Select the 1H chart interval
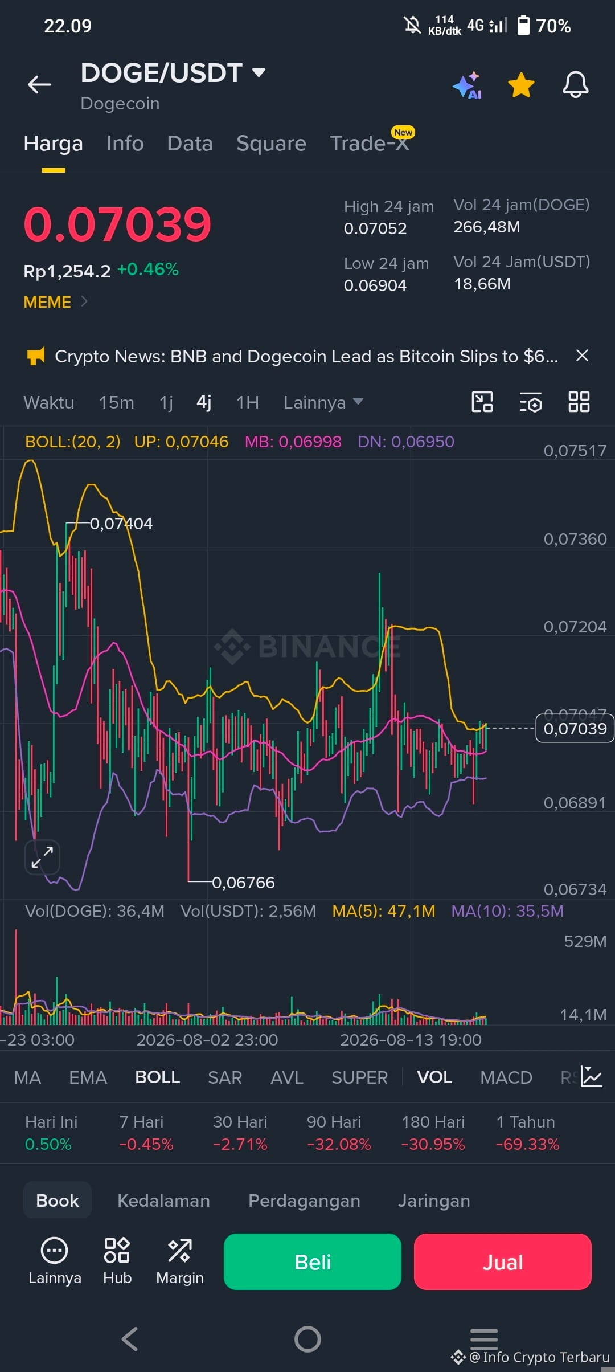 tap(248, 402)
